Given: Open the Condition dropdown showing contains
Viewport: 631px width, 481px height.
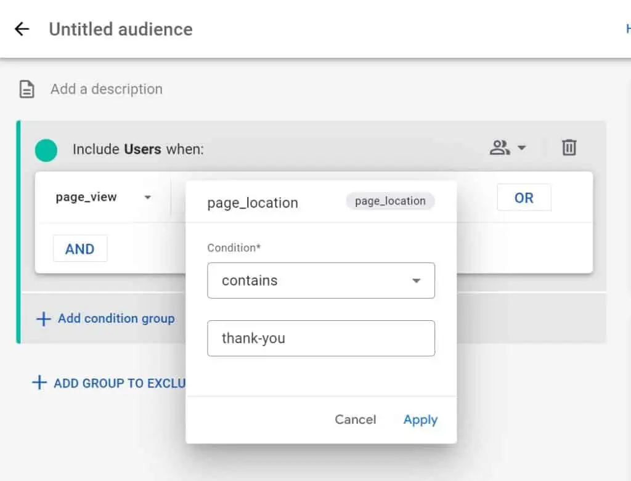Looking at the screenshot, I should pyautogui.click(x=321, y=281).
